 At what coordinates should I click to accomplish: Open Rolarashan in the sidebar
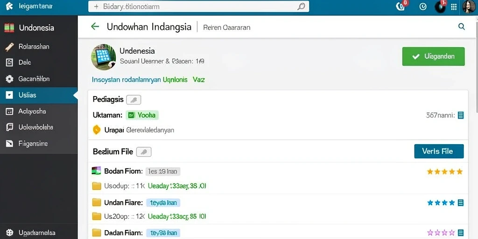point(39,47)
